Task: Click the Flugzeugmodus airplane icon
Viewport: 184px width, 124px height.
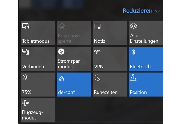Action: [x=26, y=103]
